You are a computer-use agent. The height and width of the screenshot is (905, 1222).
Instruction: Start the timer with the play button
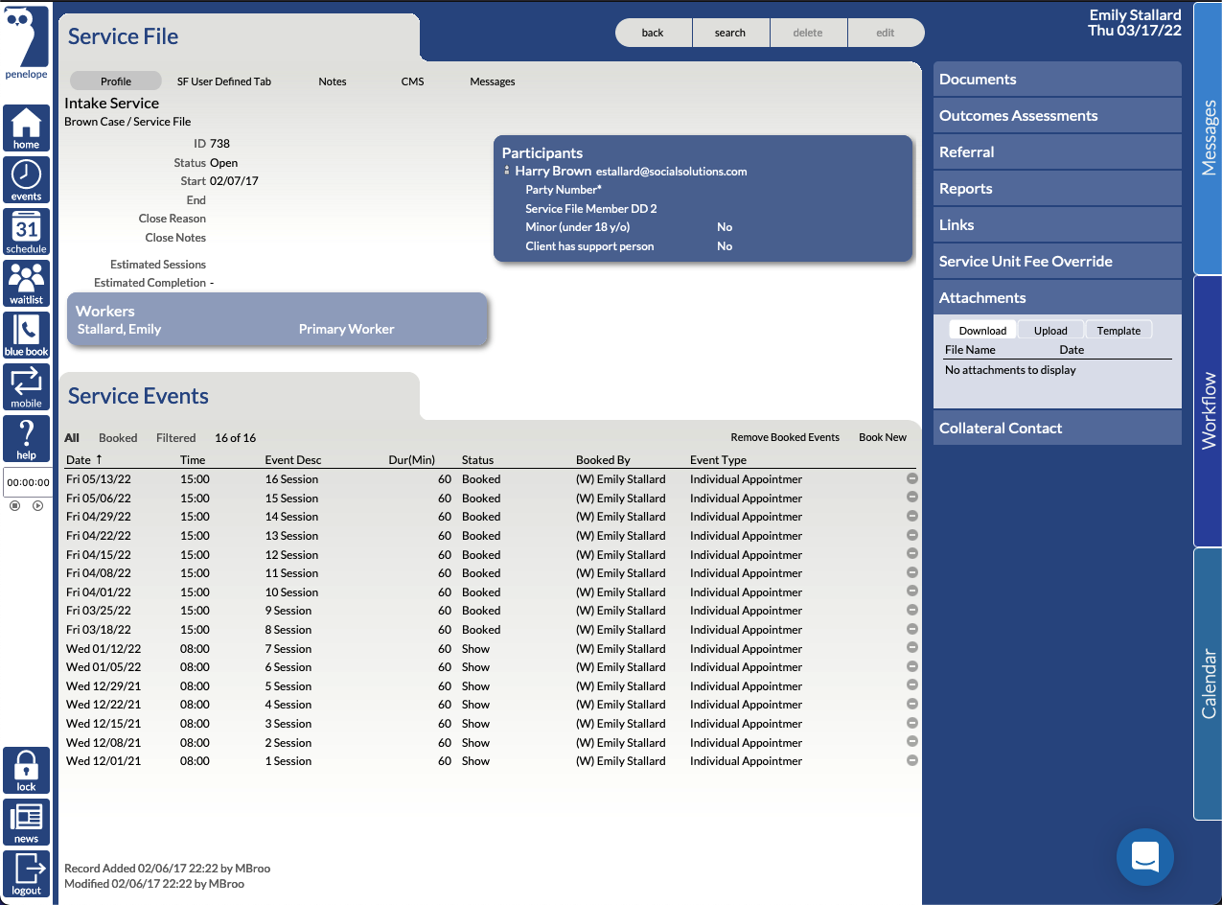click(x=37, y=505)
